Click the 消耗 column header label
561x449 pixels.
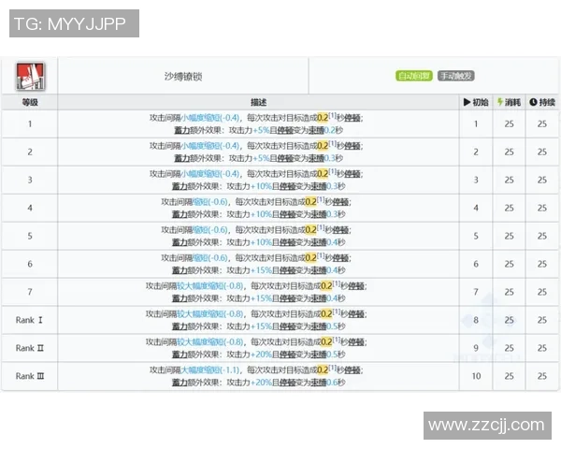pyautogui.click(x=512, y=102)
